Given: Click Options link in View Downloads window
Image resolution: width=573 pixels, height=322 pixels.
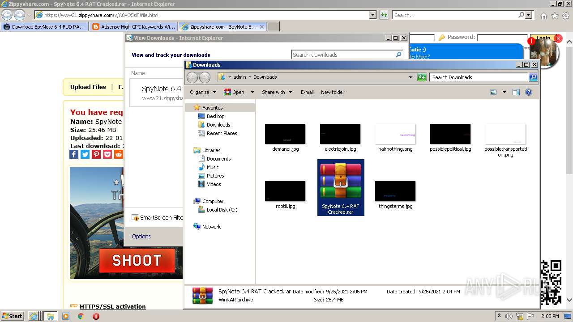Looking at the screenshot, I should coord(141,237).
